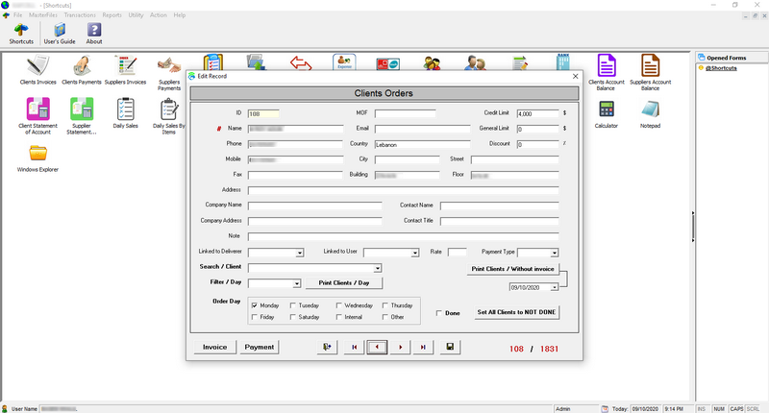769x413 pixels.
Task: Enable the Saturday order day checkbox
Action: (x=293, y=317)
